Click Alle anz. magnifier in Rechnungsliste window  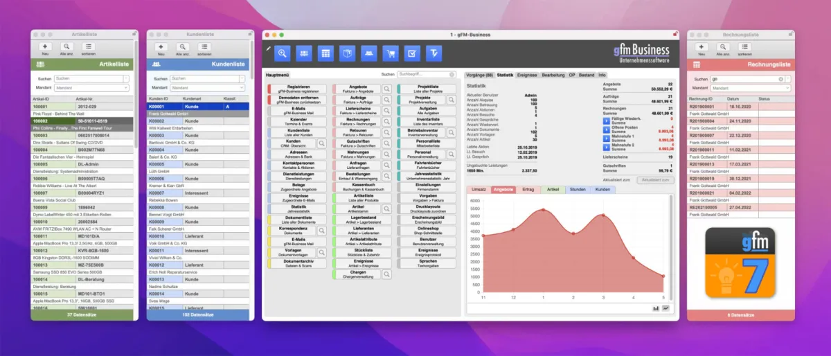pos(722,46)
